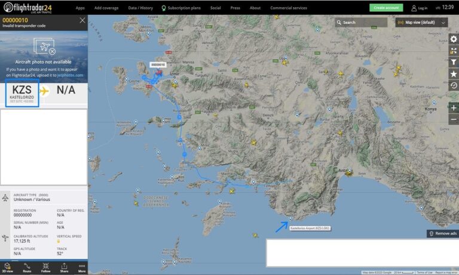Screen dimensions: 459x275
Task: Open the Data / History menu
Action: pos(140,8)
